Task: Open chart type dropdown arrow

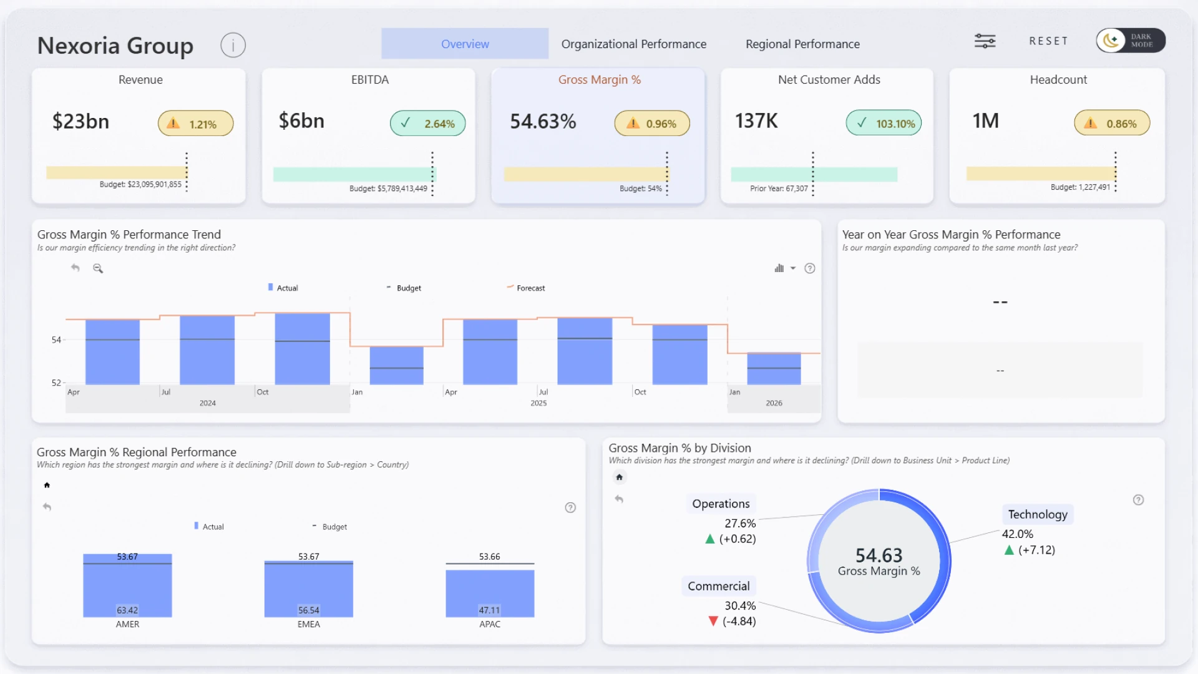Action: click(x=793, y=268)
